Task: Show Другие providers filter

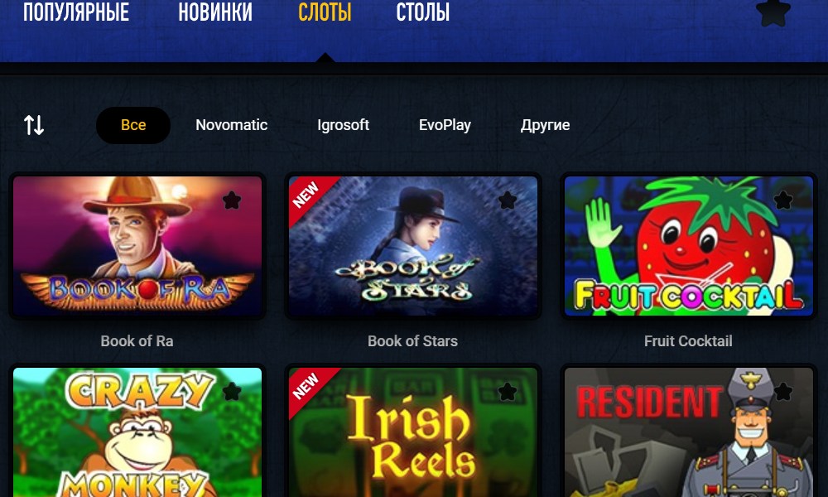Action: pos(545,125)
